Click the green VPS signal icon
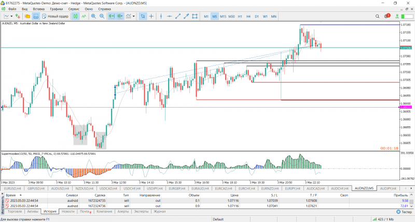This screenshot has height=222, width=415. [x=397, y=17]
